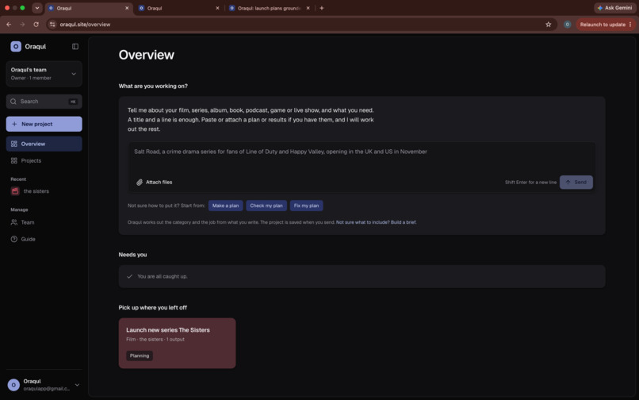This screenshot has height=400, width=639.
Task: Open the tab search dropdown arrow
Action: [37, 8]
